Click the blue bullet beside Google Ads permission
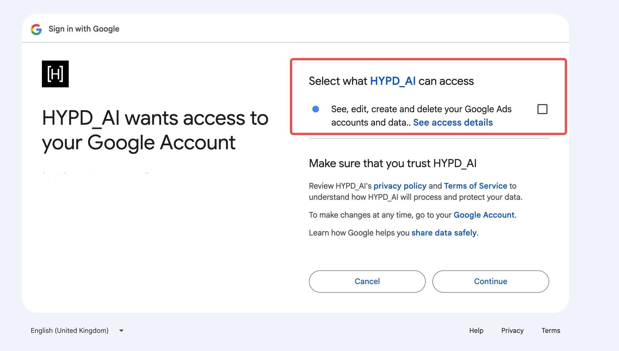 316,109
